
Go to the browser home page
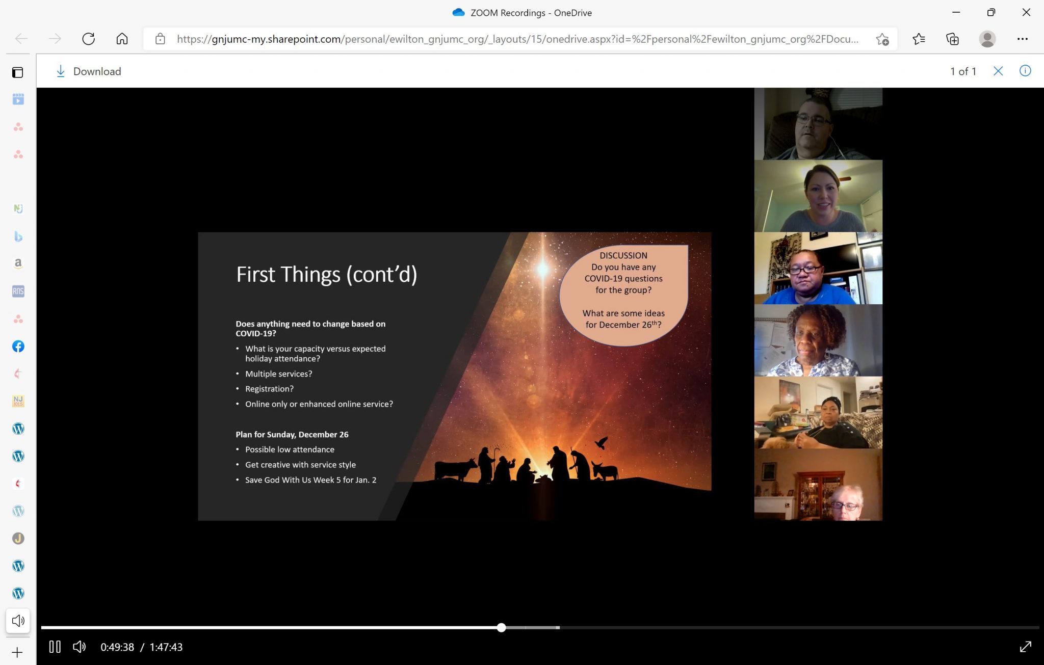tap(122, 39)
